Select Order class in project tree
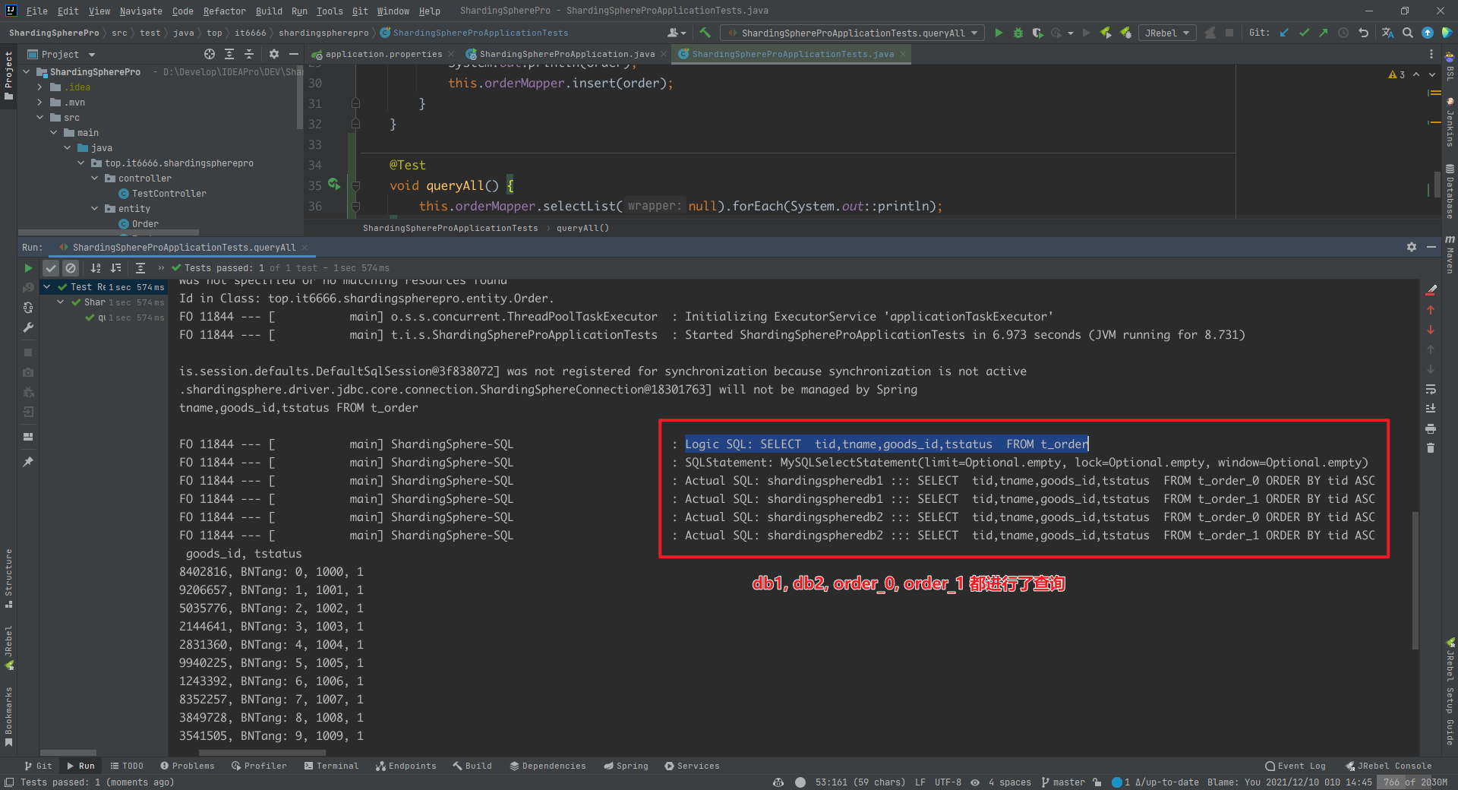1458x790 pixels. 138,223
